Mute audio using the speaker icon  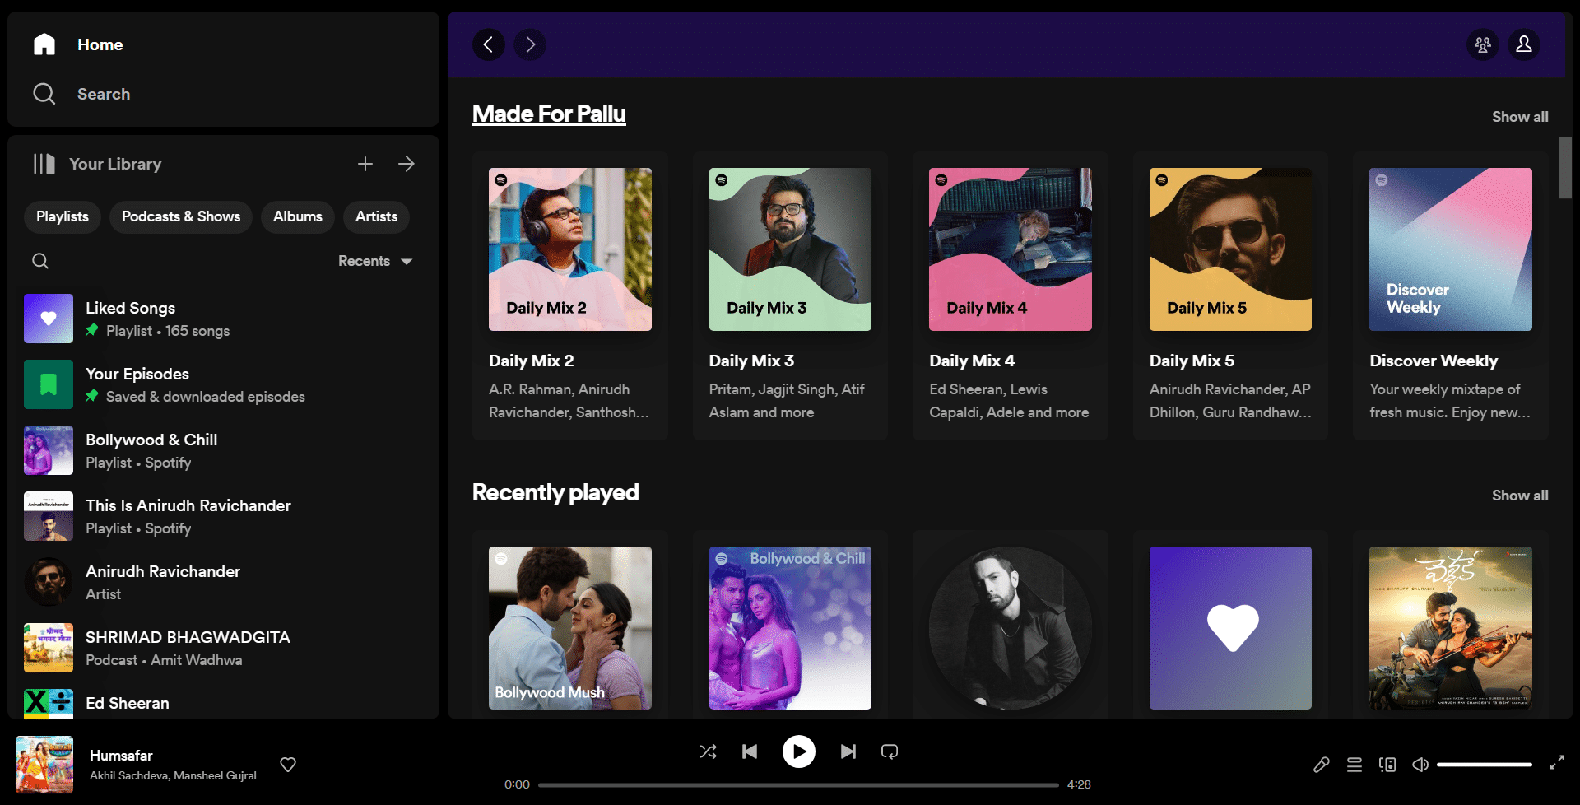point(1420,765)
